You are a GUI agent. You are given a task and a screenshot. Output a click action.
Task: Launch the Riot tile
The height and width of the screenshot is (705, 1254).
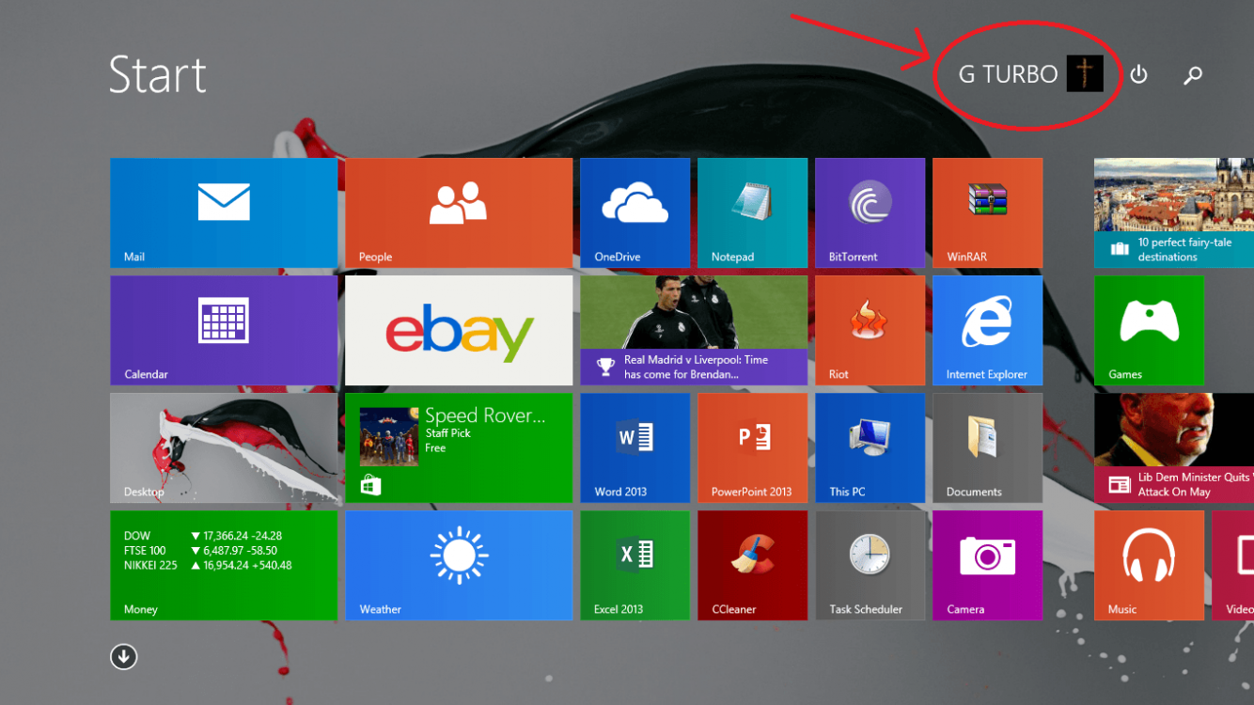(x=870, y=331)
